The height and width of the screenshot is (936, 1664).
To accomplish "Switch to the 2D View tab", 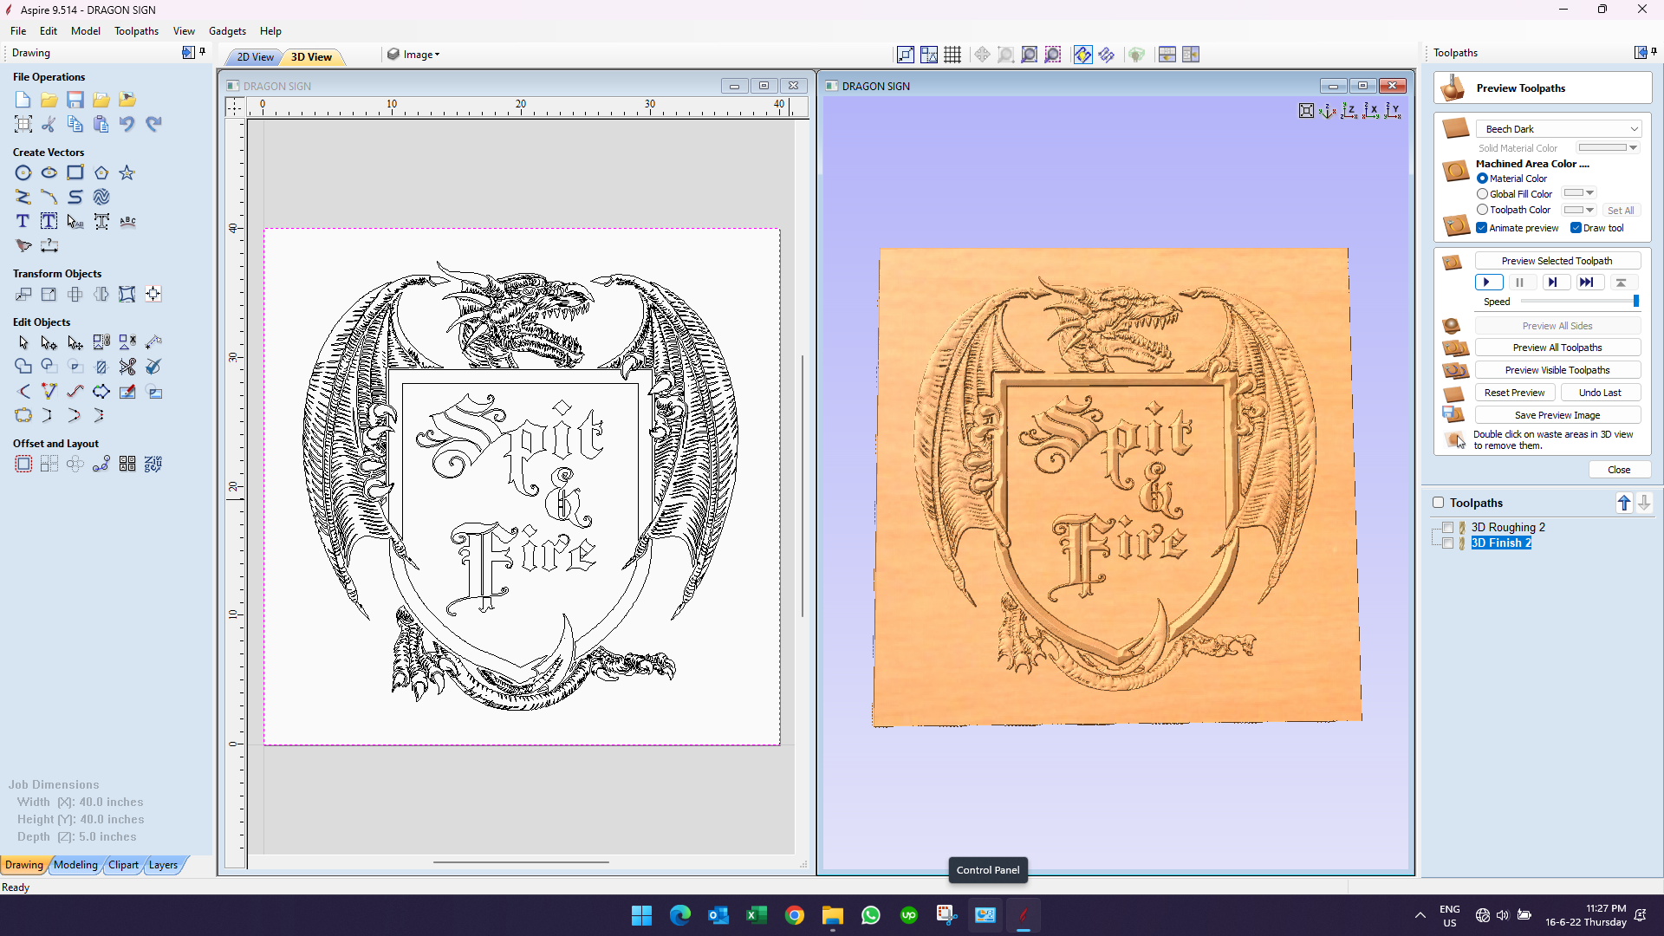I will 255,57.
